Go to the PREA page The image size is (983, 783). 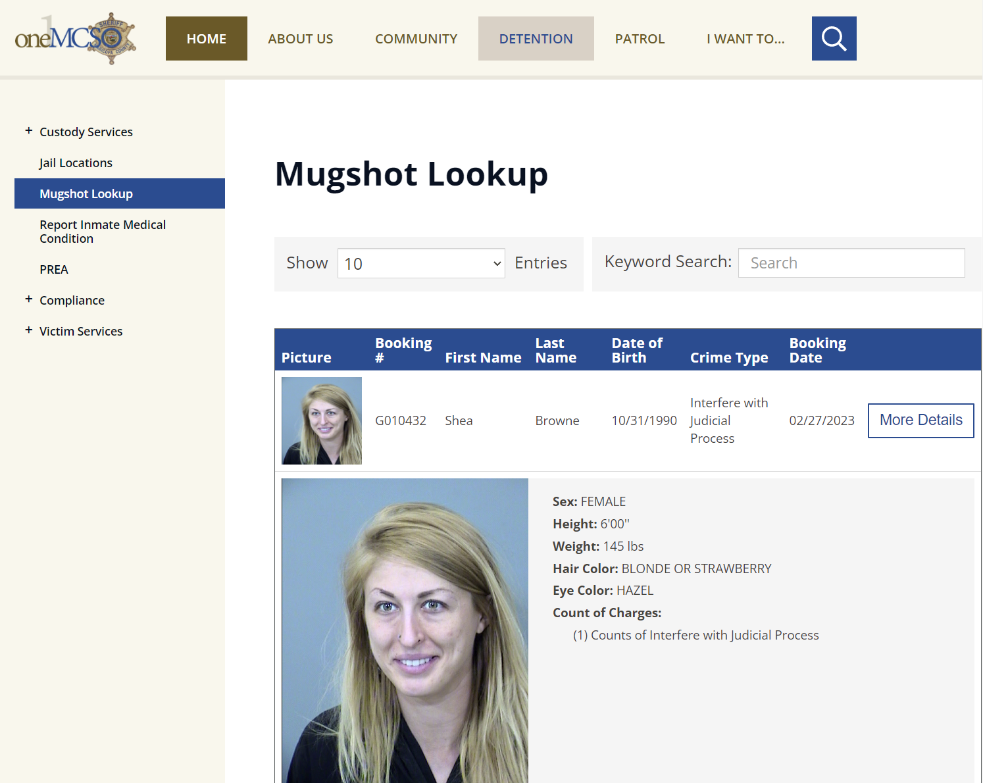pos(54,269)
